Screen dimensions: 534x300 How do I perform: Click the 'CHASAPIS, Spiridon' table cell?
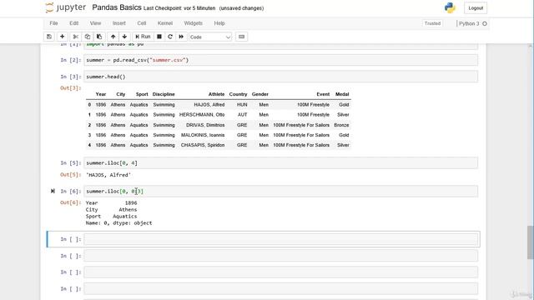(x=203, y=145)
